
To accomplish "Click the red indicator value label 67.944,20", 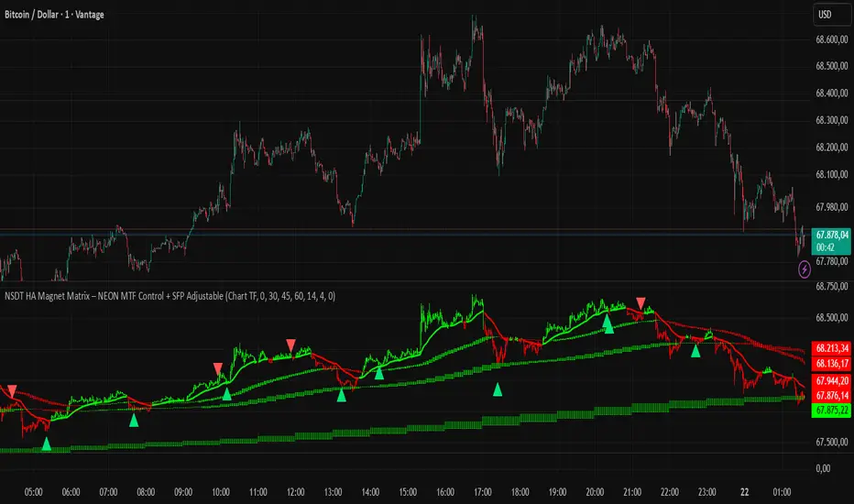I will point(831,380).
